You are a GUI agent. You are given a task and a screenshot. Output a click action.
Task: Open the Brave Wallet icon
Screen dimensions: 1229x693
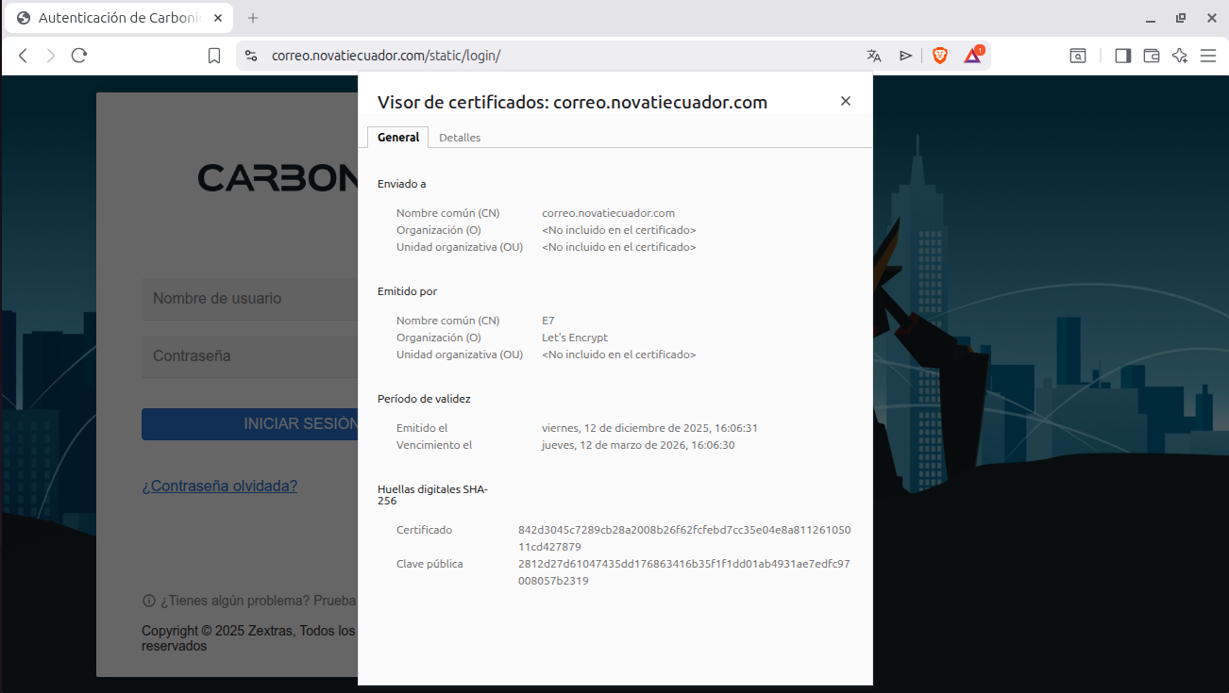tap(1151, 56)
